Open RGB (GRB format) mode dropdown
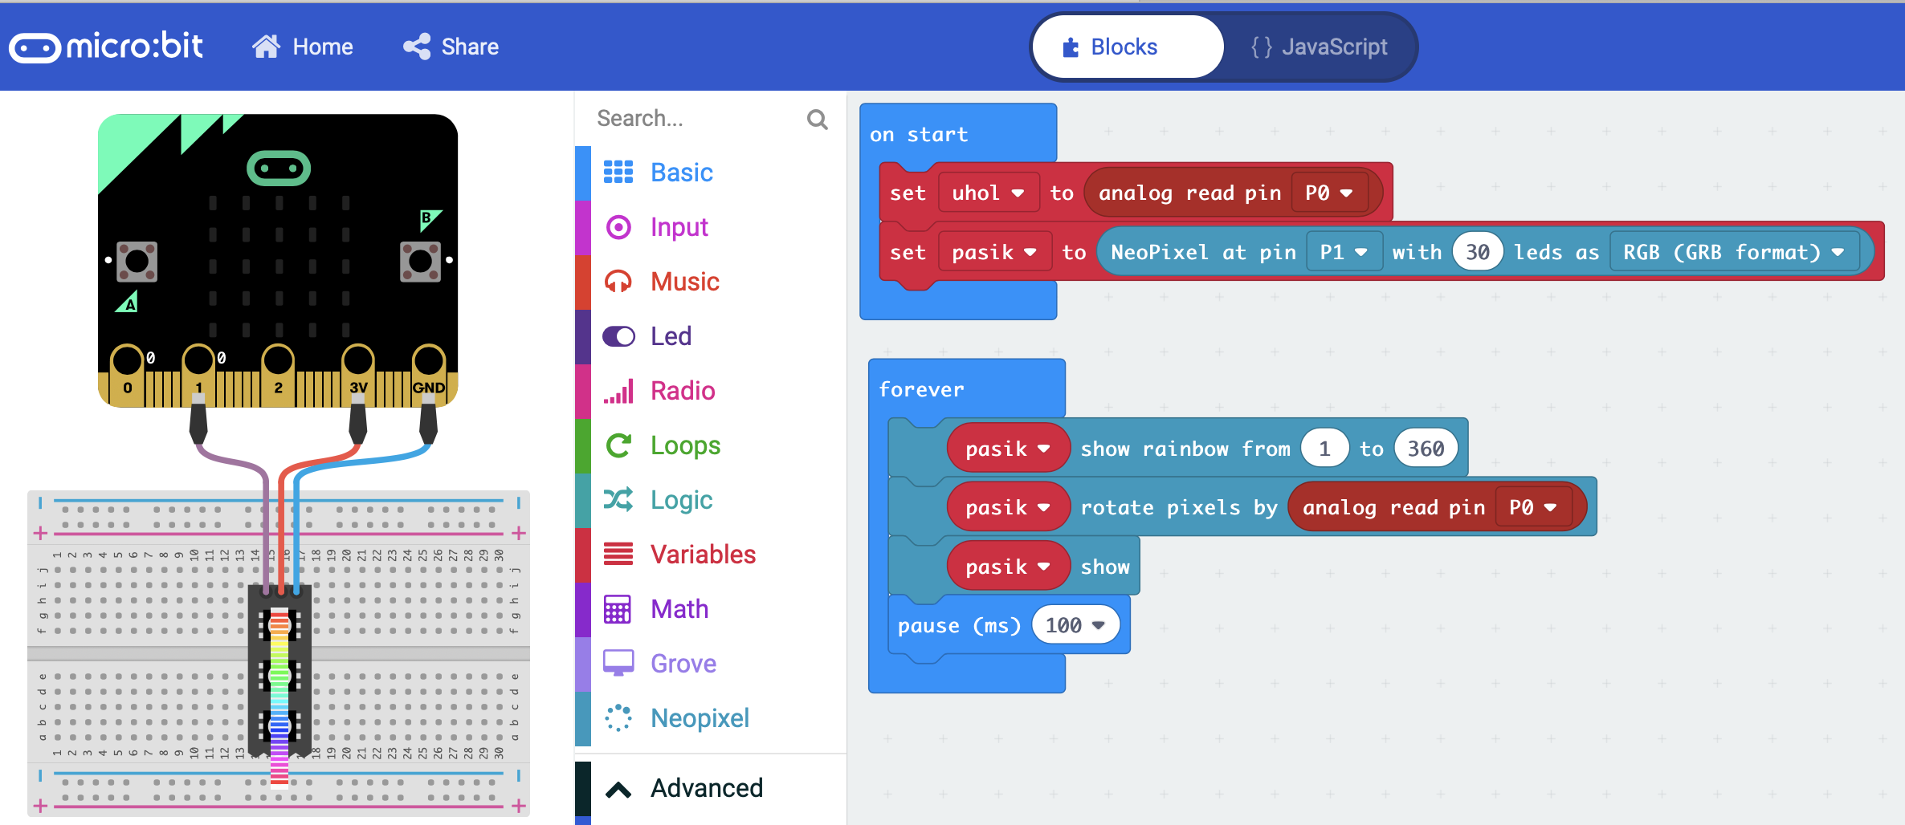 1733,253
